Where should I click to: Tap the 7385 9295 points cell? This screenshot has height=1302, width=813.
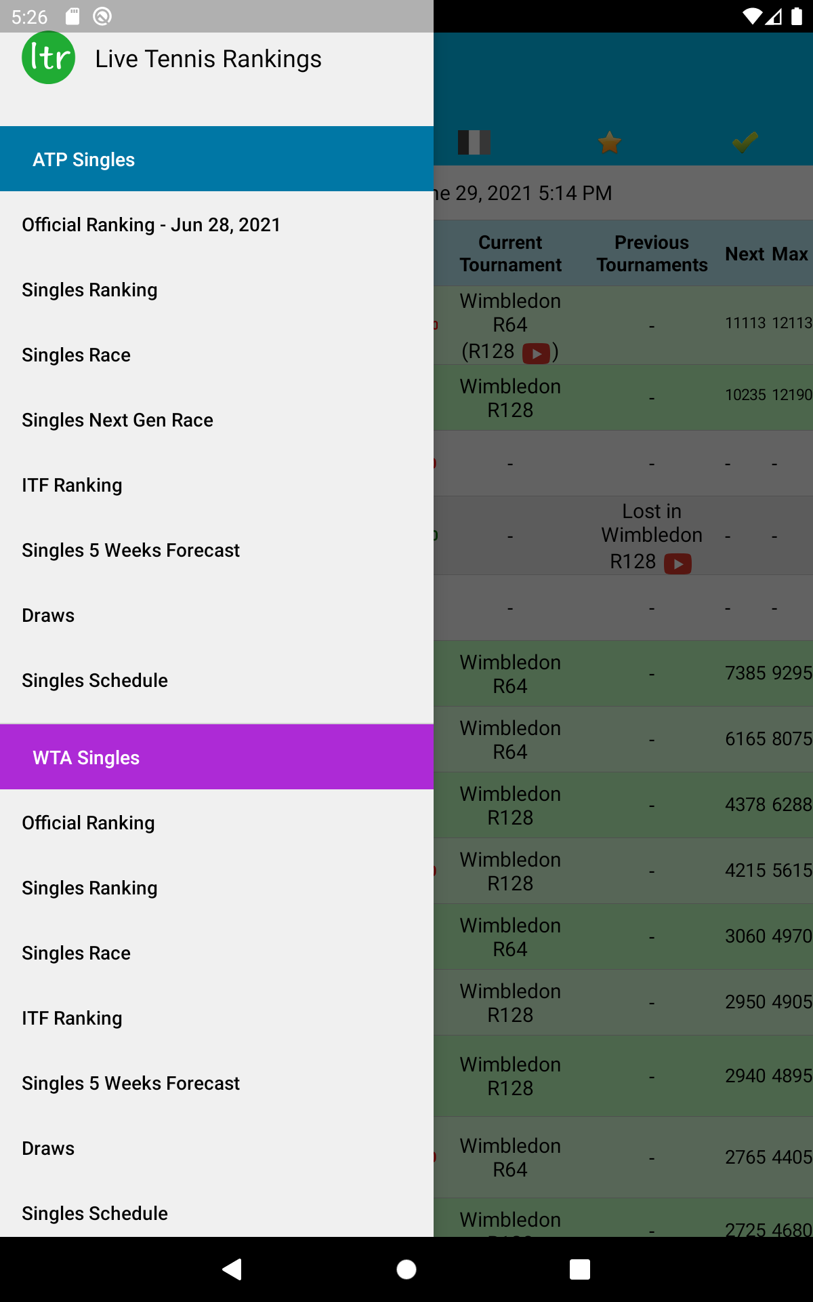[768, 673]
